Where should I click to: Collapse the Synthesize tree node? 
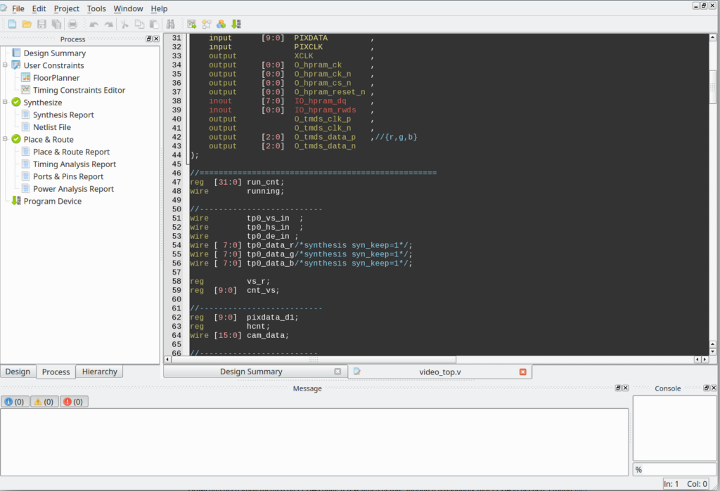point(5,102)
